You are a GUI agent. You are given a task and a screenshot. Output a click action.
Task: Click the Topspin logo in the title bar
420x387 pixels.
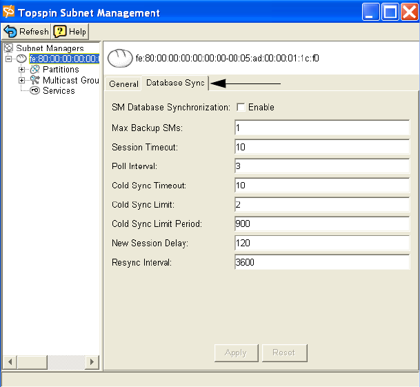click(9, 12)
